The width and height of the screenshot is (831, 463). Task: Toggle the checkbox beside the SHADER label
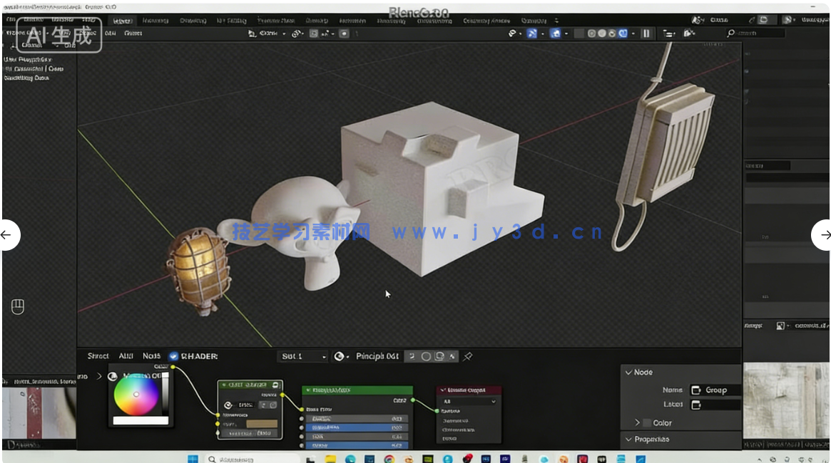click(172, 356)
